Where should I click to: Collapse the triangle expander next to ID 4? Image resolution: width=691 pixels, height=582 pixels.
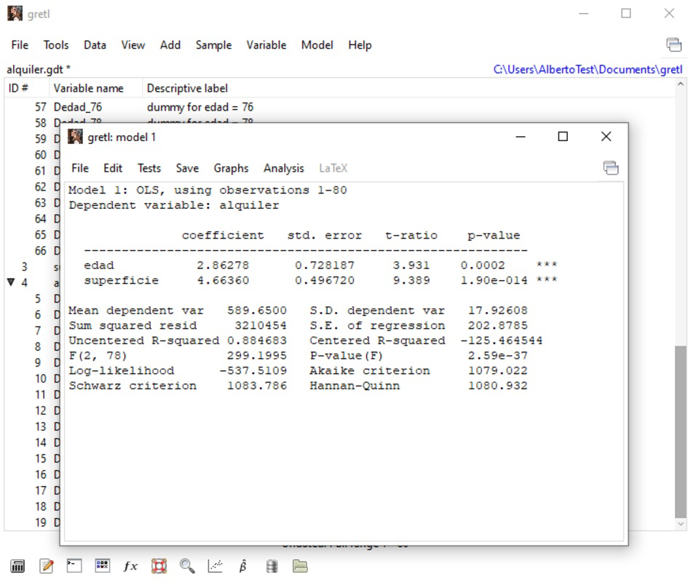11,282
